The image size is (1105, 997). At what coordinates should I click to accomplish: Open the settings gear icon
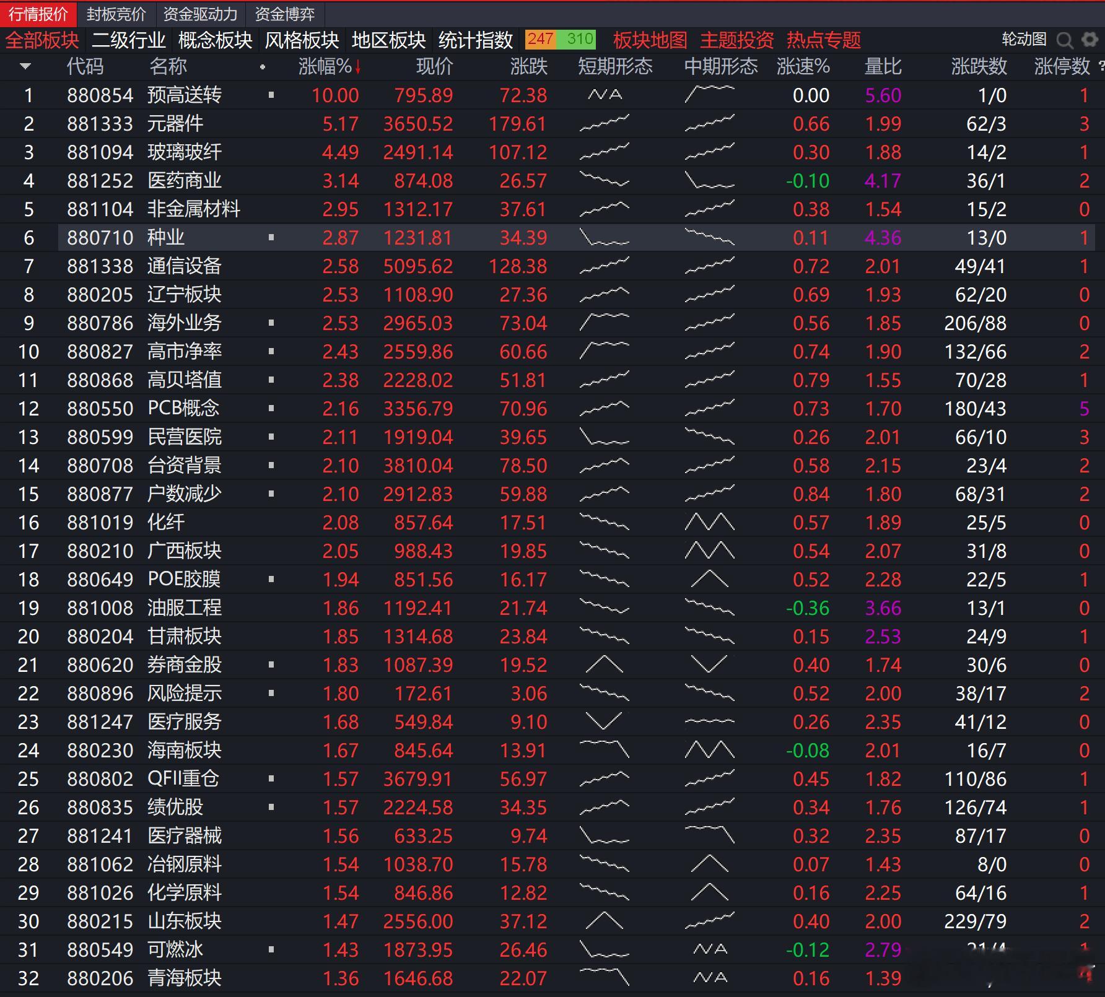tap(1090, 40)
